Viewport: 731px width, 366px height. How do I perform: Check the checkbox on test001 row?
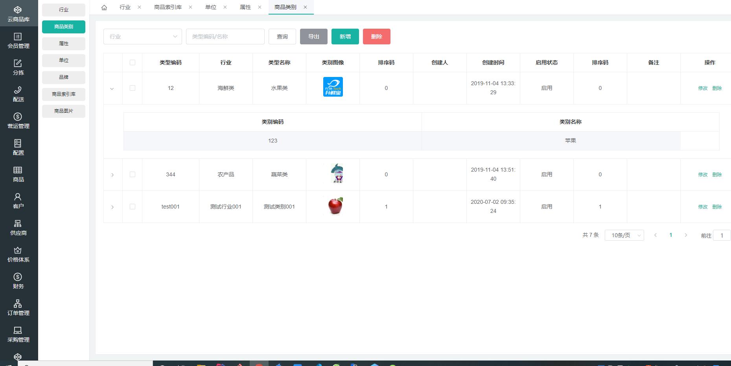click(132, 207)
